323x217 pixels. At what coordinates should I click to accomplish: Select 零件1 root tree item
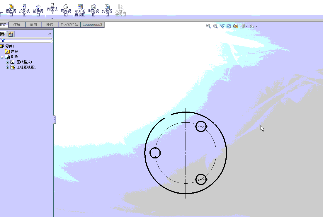[7, 46]
